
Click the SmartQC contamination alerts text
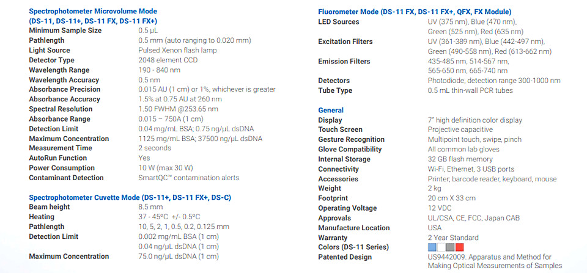coord(189,178)
